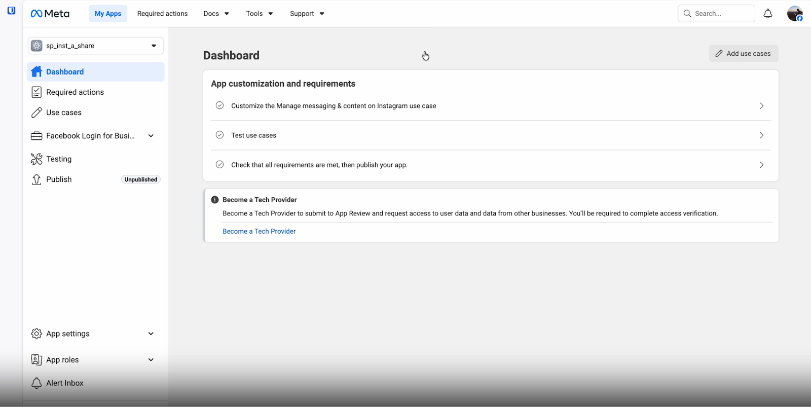The width and height of the screenshot is (811, 407).
Task: Click the pencil icon in Add use cases
Action: coord(719,53)
